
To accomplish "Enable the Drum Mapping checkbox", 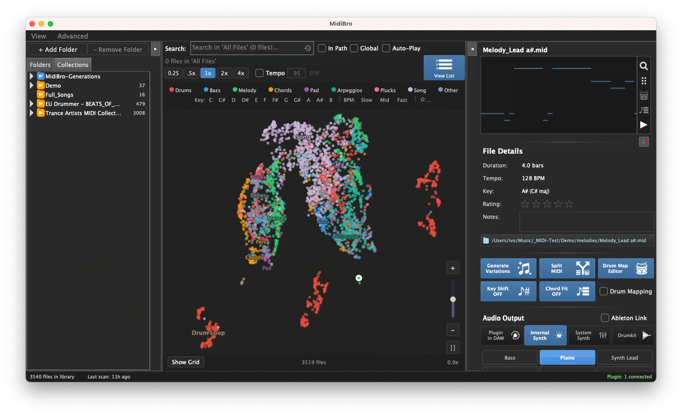I will 604,291.
